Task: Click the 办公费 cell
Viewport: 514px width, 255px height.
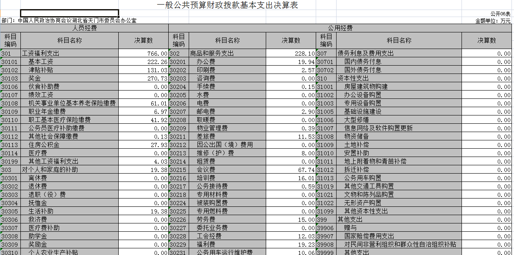Action: pyautogui.click(x=227, y=62)
